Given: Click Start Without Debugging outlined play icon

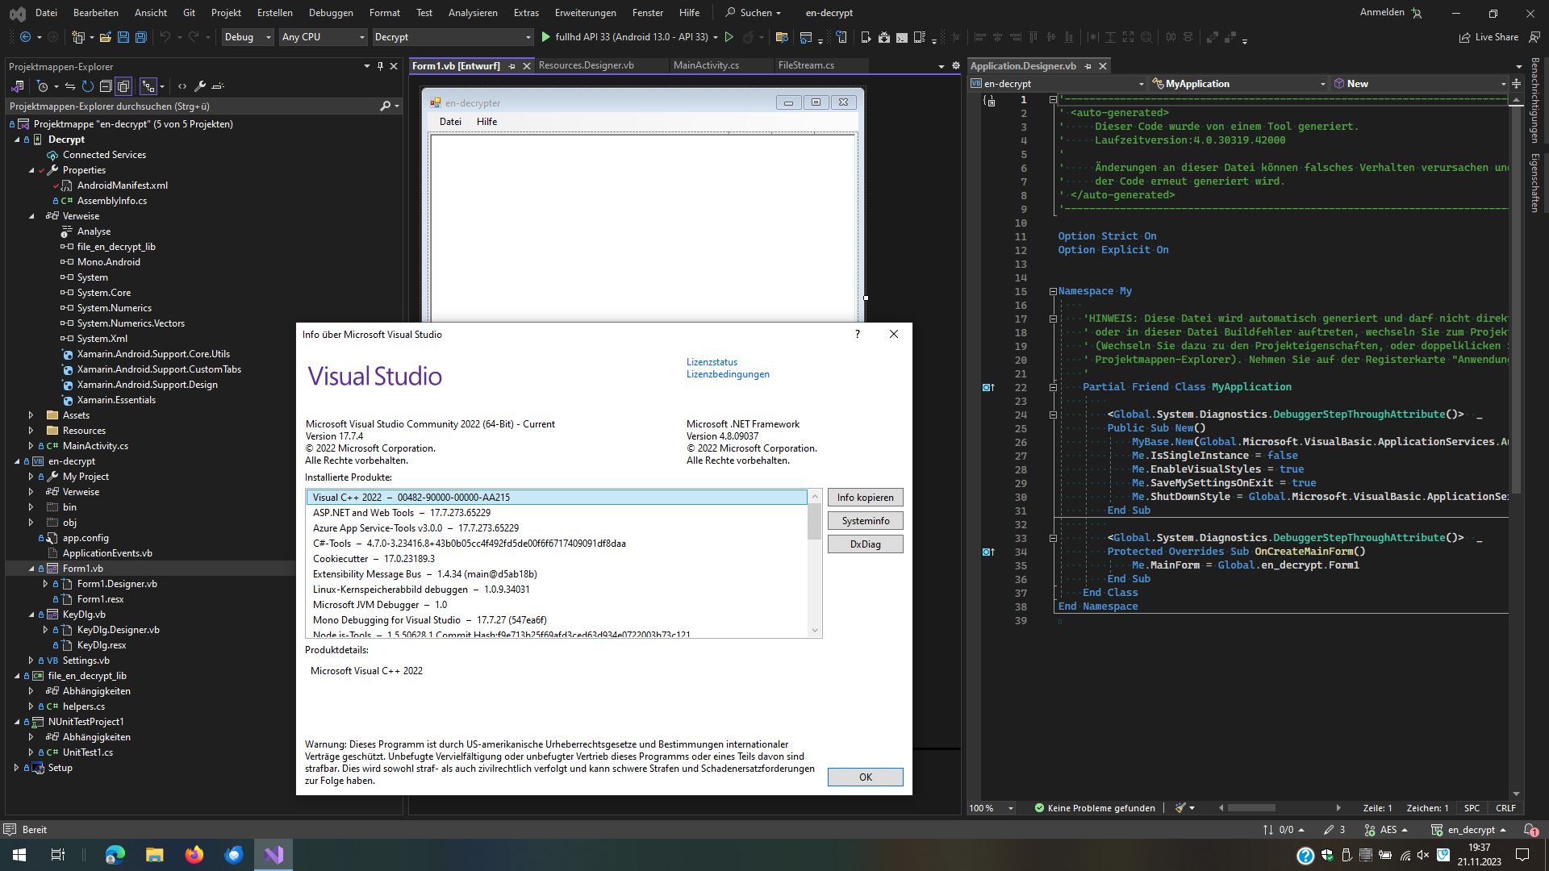Looking at the screenshot, I should click(x=729, y=37).
